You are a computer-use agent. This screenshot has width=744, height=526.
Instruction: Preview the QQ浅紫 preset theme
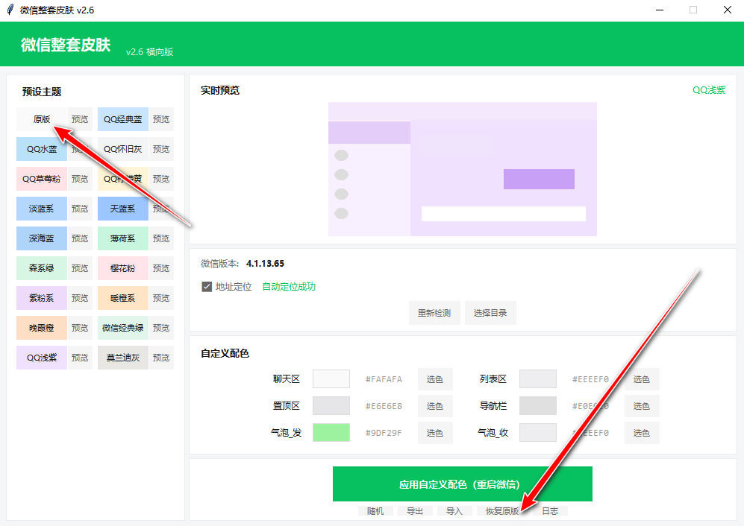[80, 358]
